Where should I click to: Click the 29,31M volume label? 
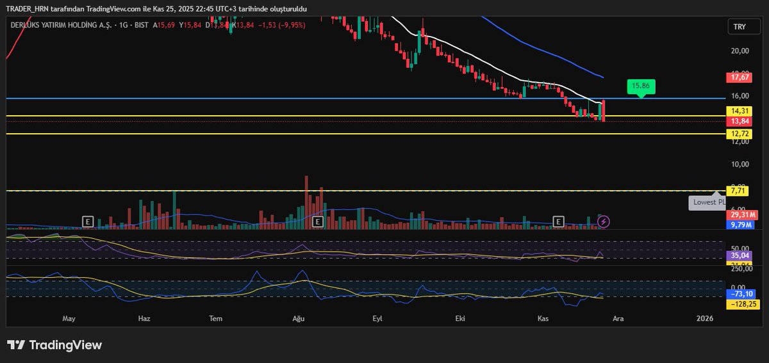tap(741, 216)
